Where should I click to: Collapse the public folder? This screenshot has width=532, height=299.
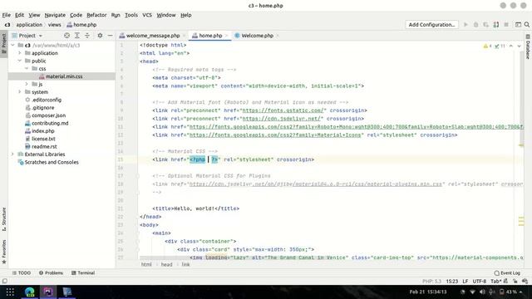[x=20, y=61]
